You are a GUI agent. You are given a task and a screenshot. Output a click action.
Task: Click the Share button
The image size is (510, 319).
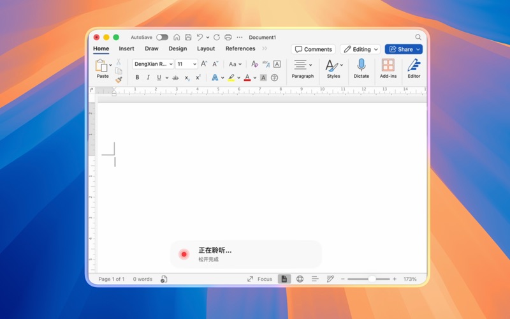[x=403, y=49]
